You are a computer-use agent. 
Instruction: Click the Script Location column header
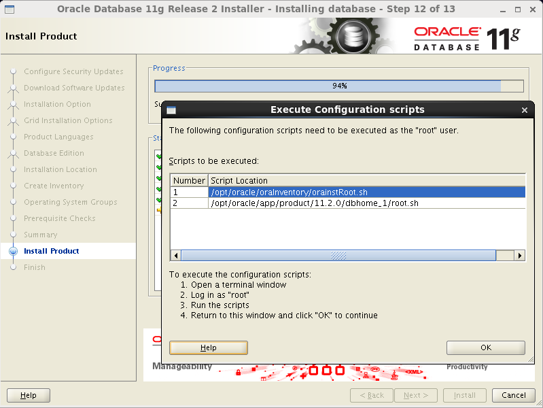click(367, 181)
